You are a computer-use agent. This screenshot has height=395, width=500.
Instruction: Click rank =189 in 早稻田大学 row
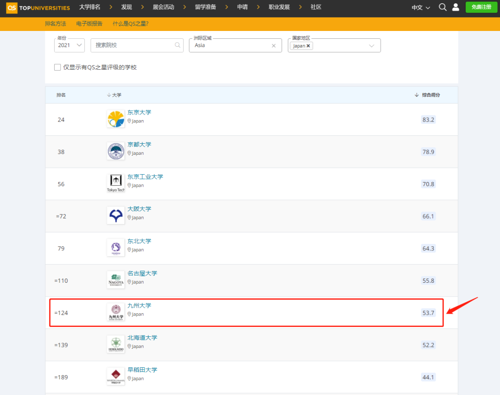(61, 377)
